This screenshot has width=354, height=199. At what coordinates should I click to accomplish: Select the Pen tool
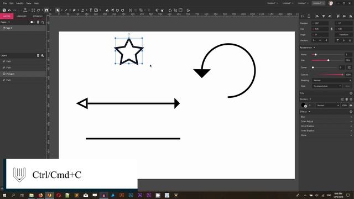(x=74, y=10)
